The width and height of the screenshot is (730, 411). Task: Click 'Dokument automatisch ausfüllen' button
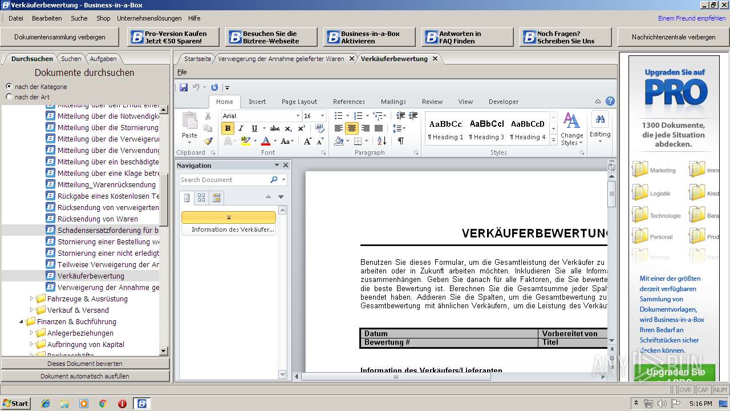click(85, 376)
